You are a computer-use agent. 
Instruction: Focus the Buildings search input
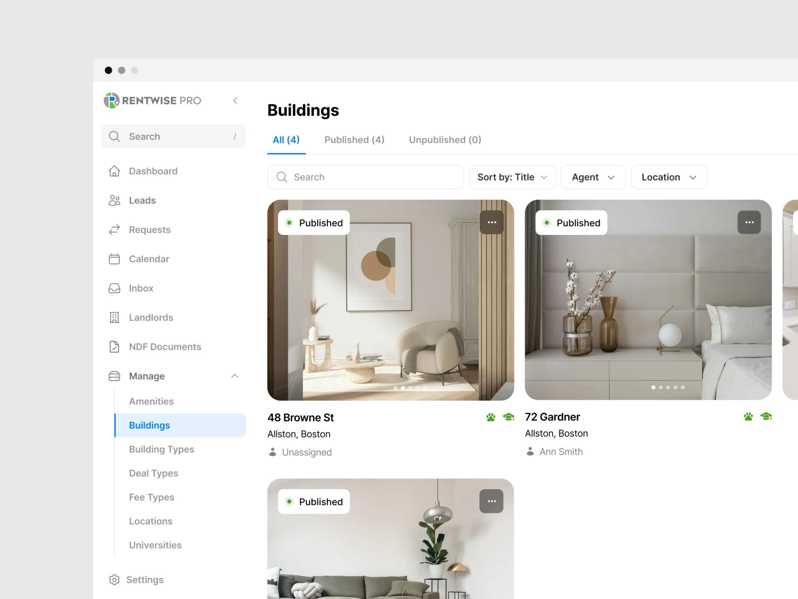coord(366,177)
